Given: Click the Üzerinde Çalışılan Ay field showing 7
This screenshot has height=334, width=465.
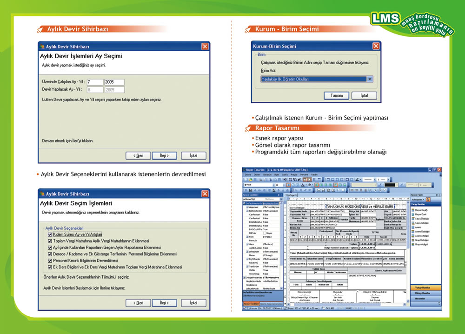Looking at the screenshot, I should [x=95, y=82].
